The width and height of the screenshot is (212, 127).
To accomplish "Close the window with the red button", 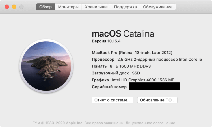I will pyautogui.click(x=7, y=7).
